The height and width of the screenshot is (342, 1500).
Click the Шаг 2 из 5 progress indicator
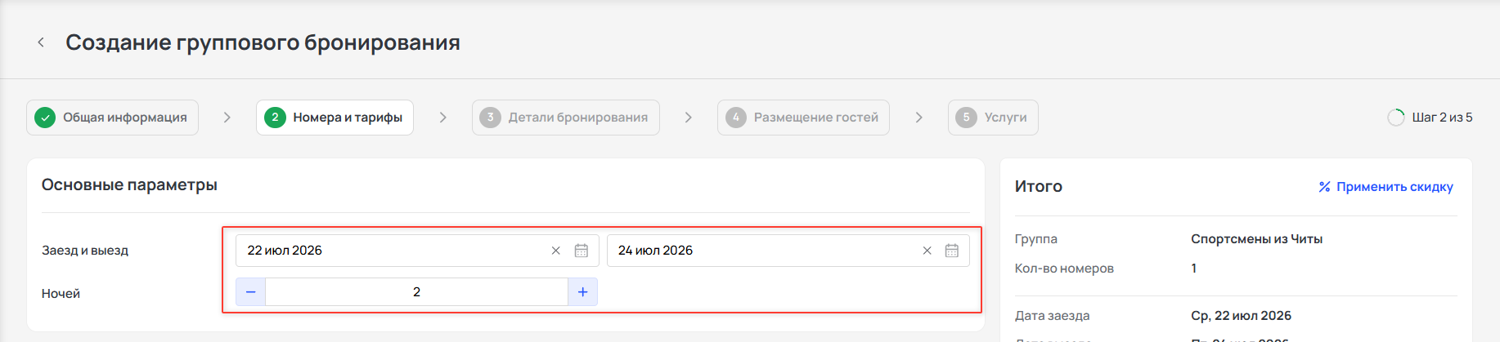pyautogui.click(x=1430, y=118)
